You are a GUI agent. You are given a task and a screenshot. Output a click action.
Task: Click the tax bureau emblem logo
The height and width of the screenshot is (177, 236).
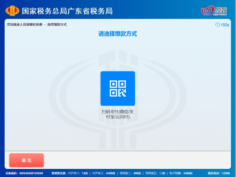(12, 11)
